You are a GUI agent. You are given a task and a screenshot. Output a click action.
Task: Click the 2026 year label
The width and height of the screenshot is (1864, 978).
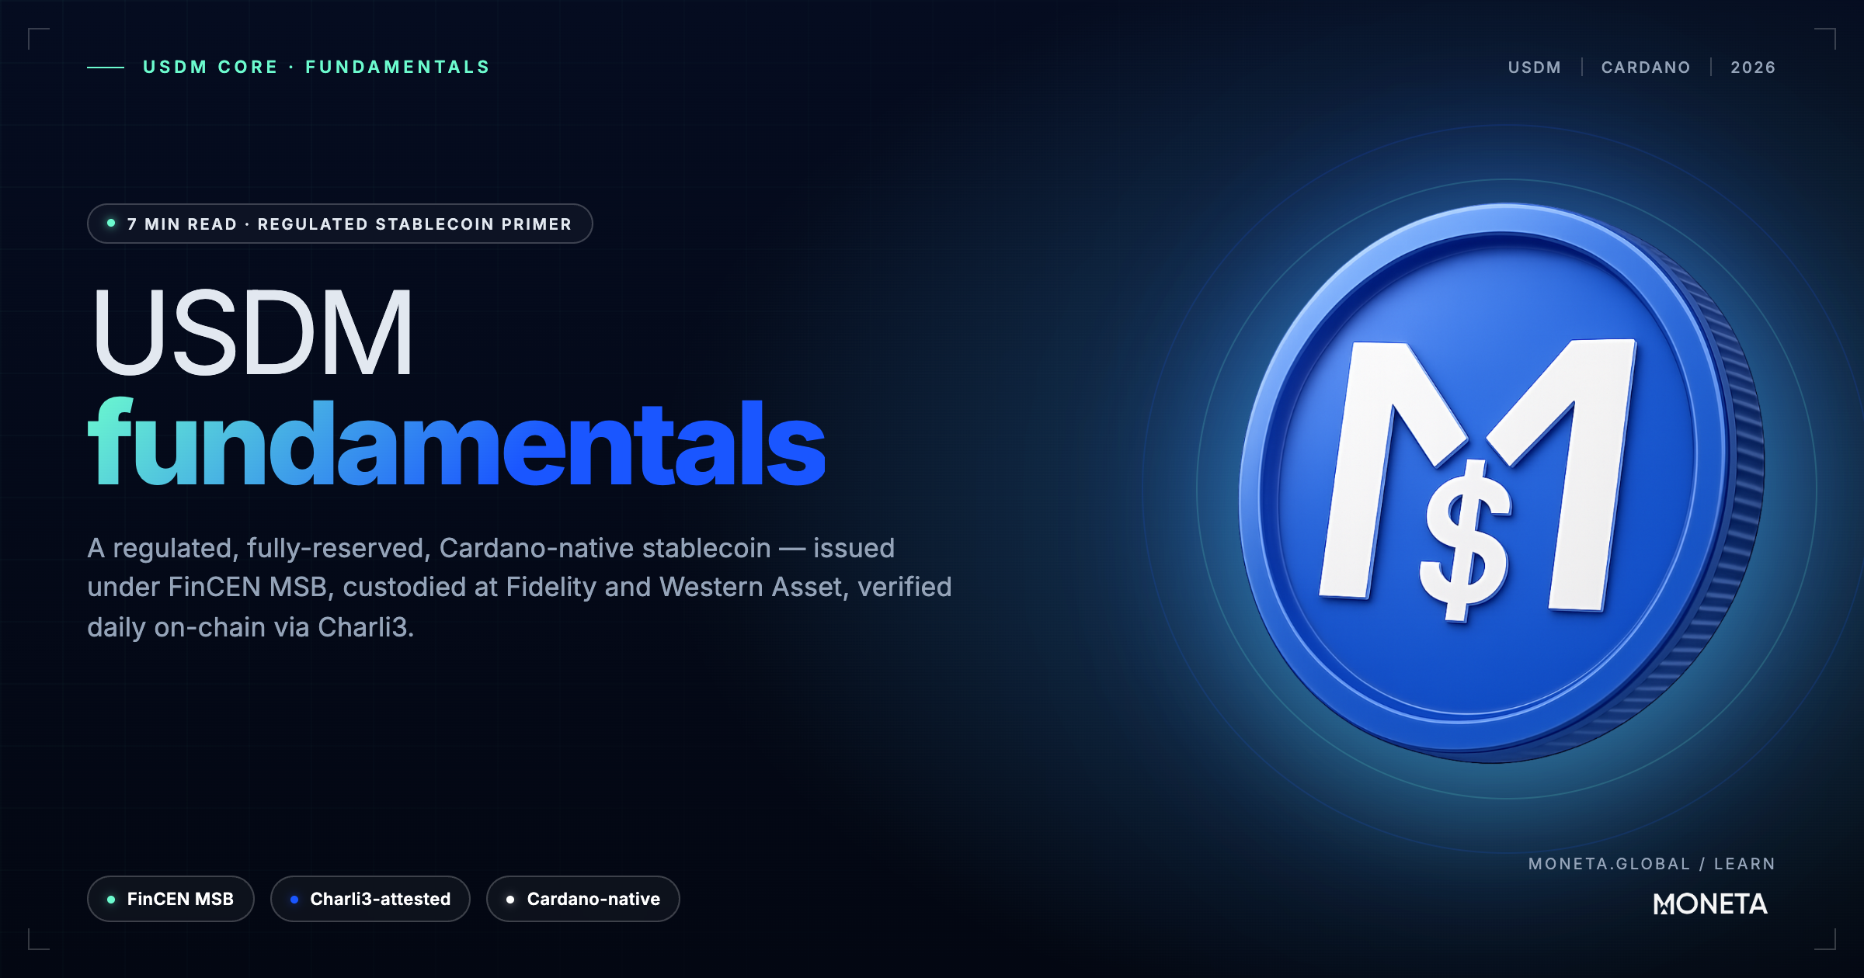click(1753, 68)
